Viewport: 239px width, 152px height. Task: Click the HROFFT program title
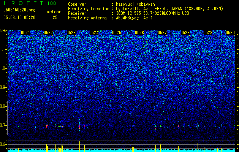point(24,3)
